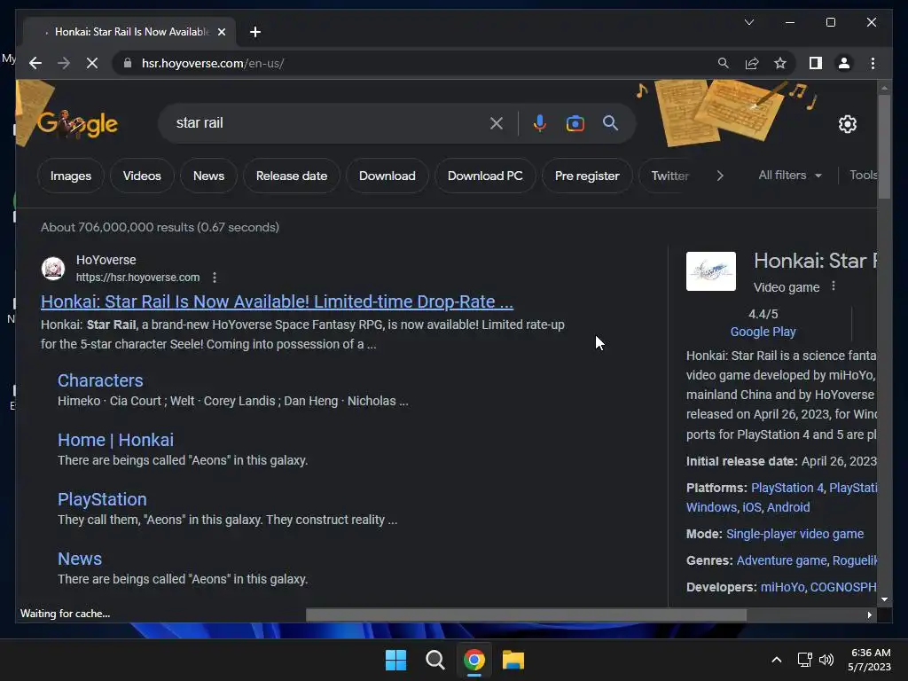Open the Characters sitelink
The image size is (908, 681).
(100, 380)
